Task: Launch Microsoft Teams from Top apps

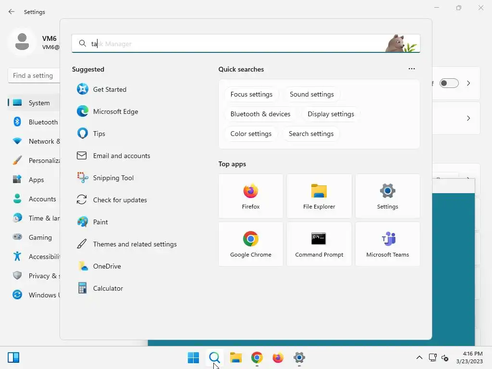Action: pyautogui.click(x=388, y=244)
